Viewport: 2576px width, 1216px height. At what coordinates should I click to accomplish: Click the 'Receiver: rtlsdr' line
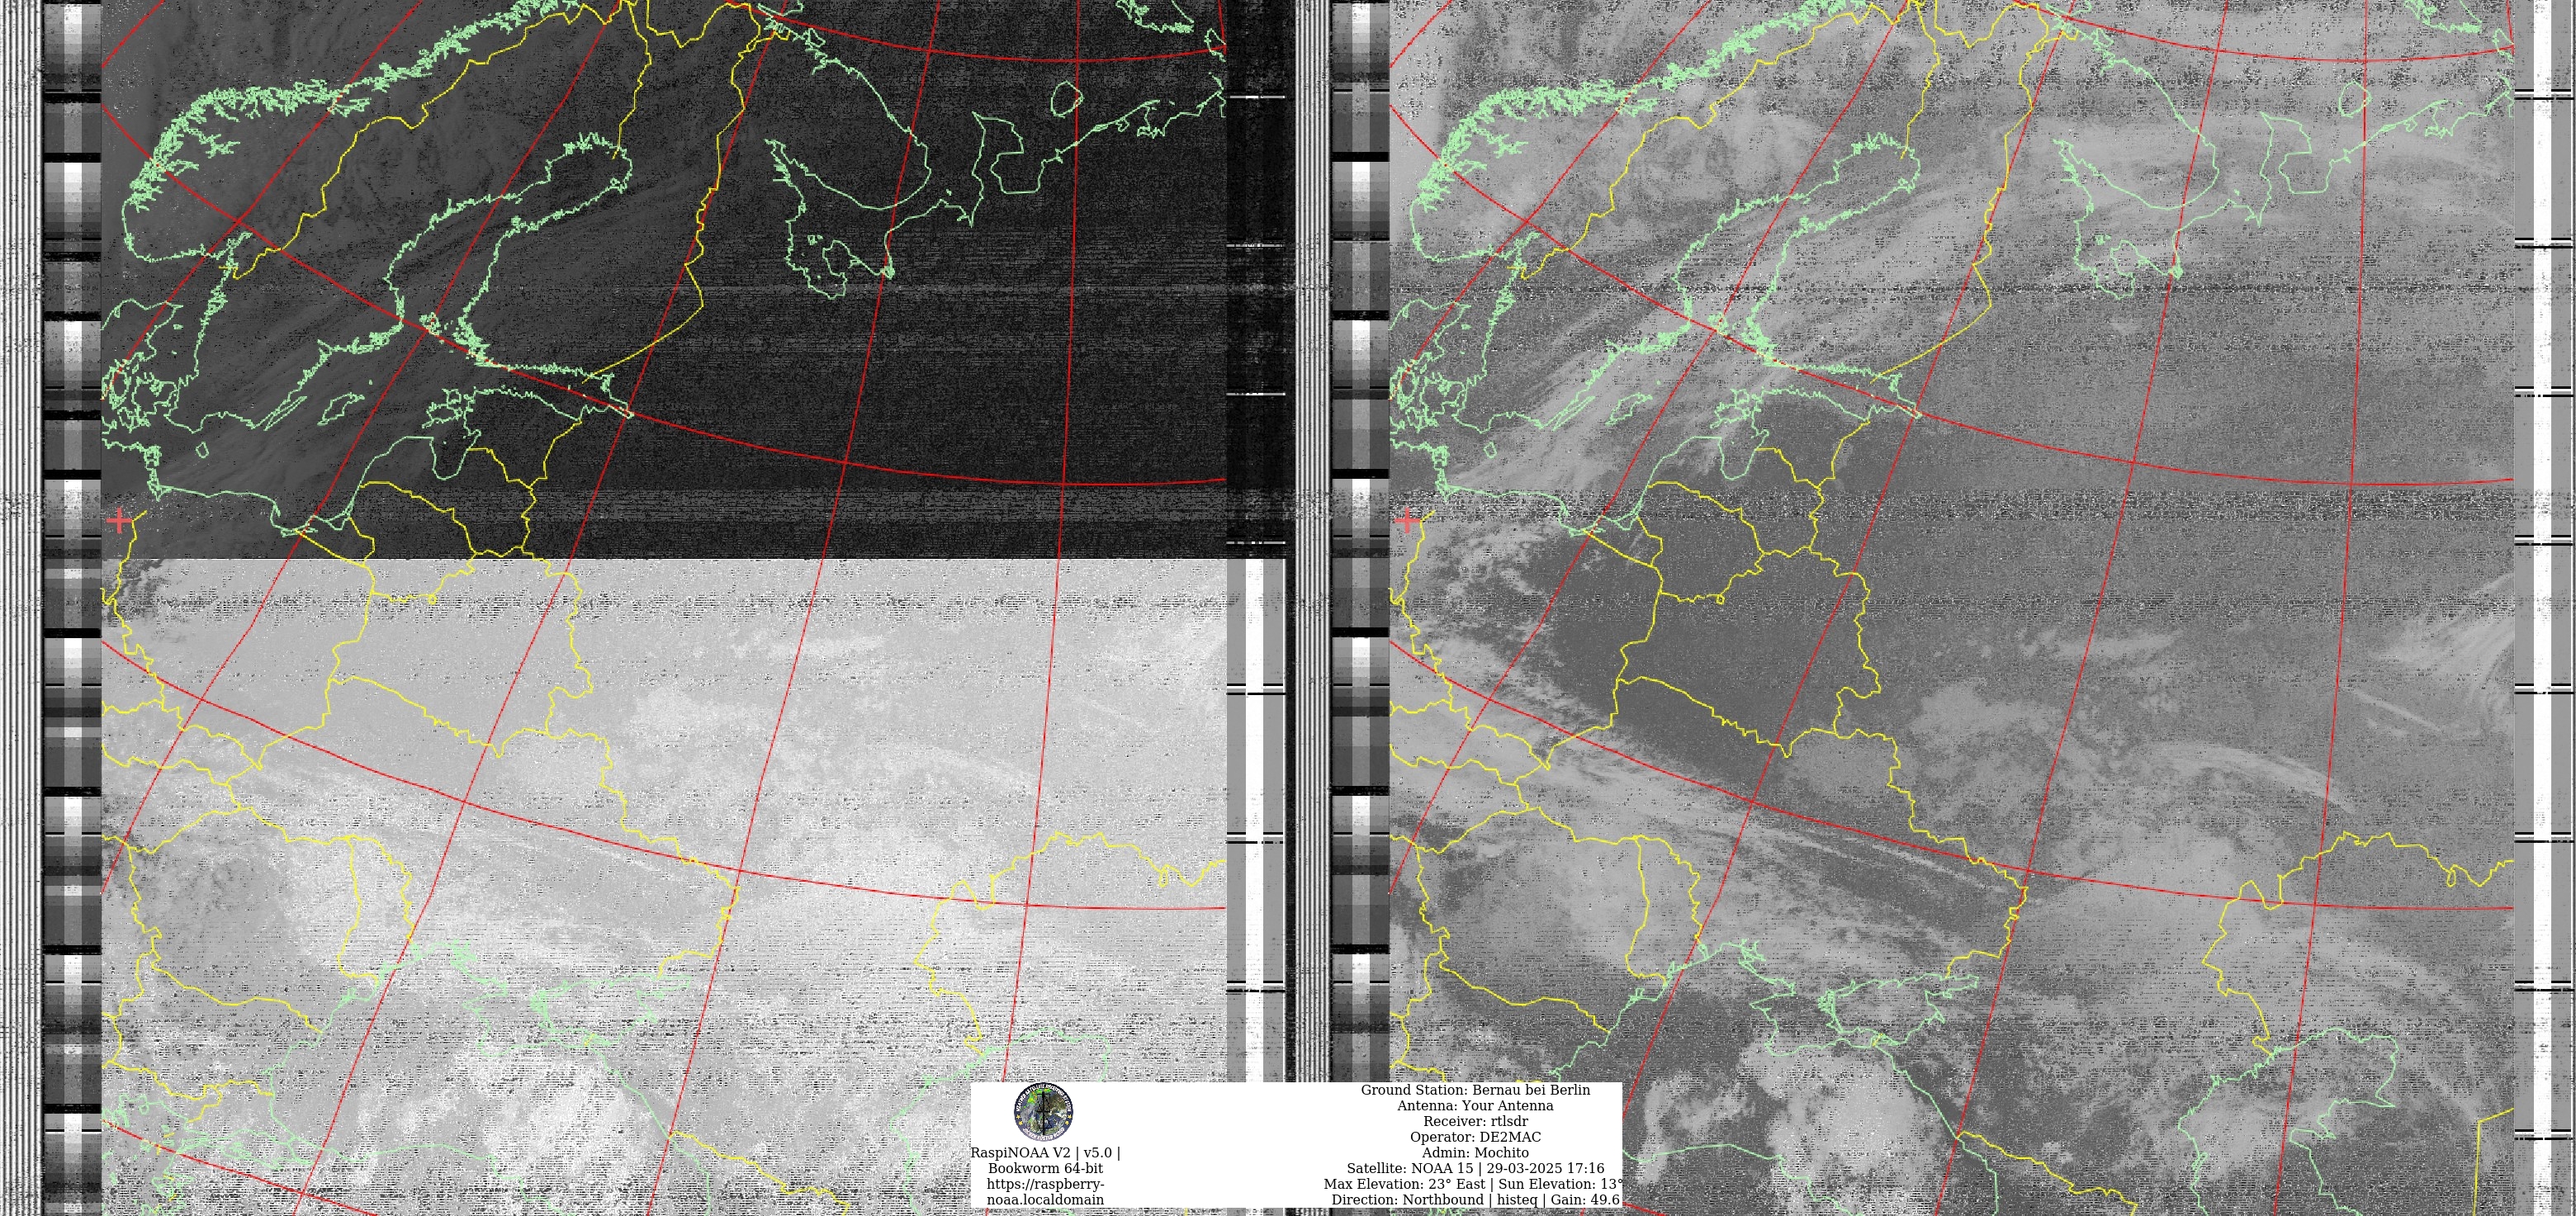click(x=1475, y=1122)
